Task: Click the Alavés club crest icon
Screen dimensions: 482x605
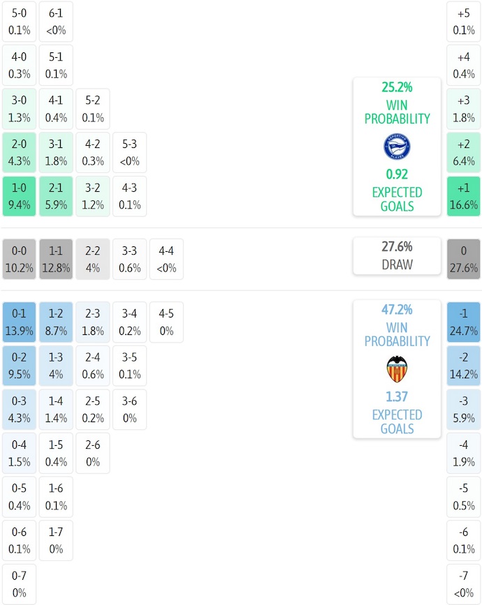Action: pos(397,147)
